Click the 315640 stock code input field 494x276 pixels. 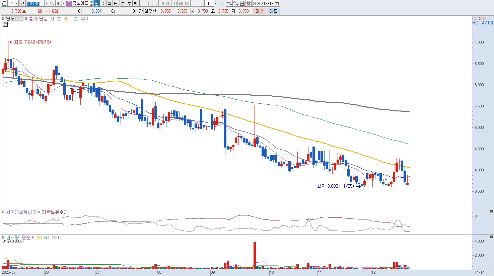point(35,3)
